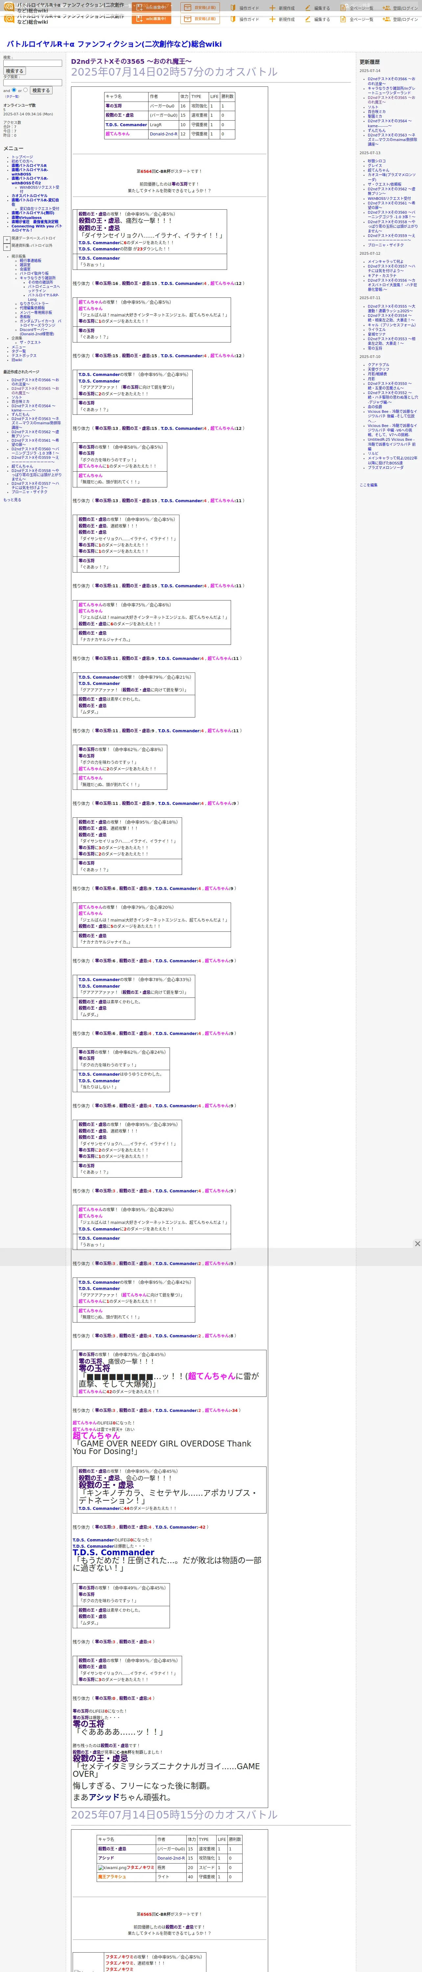Image resolution: width=422 pixels, height=1972 pixels.
Task: Open キアナ・カスラナ in update history
Action: click(382, 276)
